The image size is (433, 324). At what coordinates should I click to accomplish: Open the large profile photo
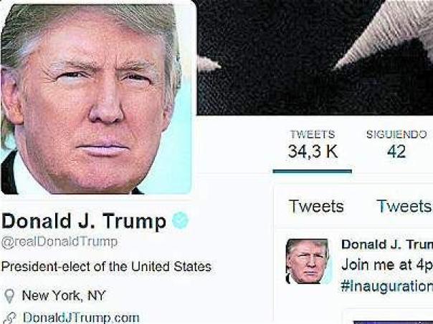(x=97, y=99)
